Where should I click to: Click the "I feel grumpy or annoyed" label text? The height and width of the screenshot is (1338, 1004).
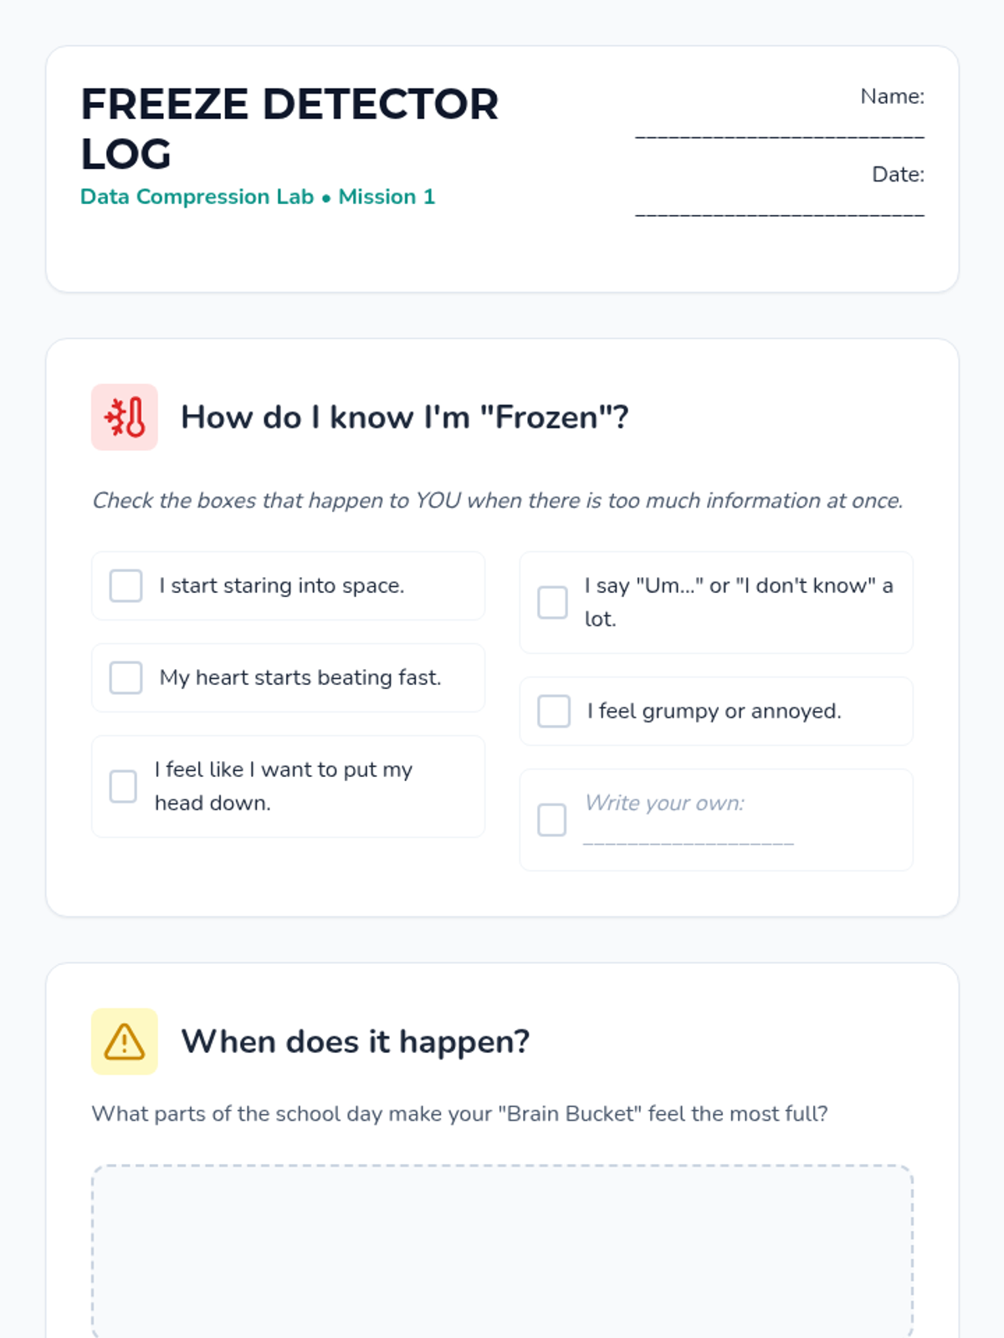coord(715,711)
